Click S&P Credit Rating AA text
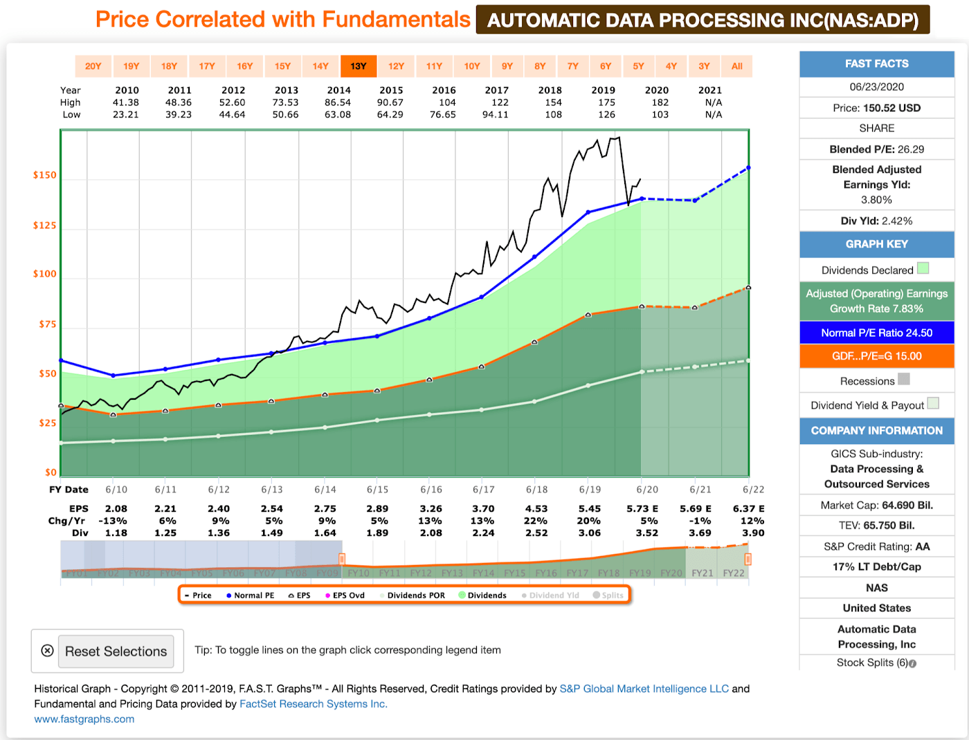 [x=877, y=547]
